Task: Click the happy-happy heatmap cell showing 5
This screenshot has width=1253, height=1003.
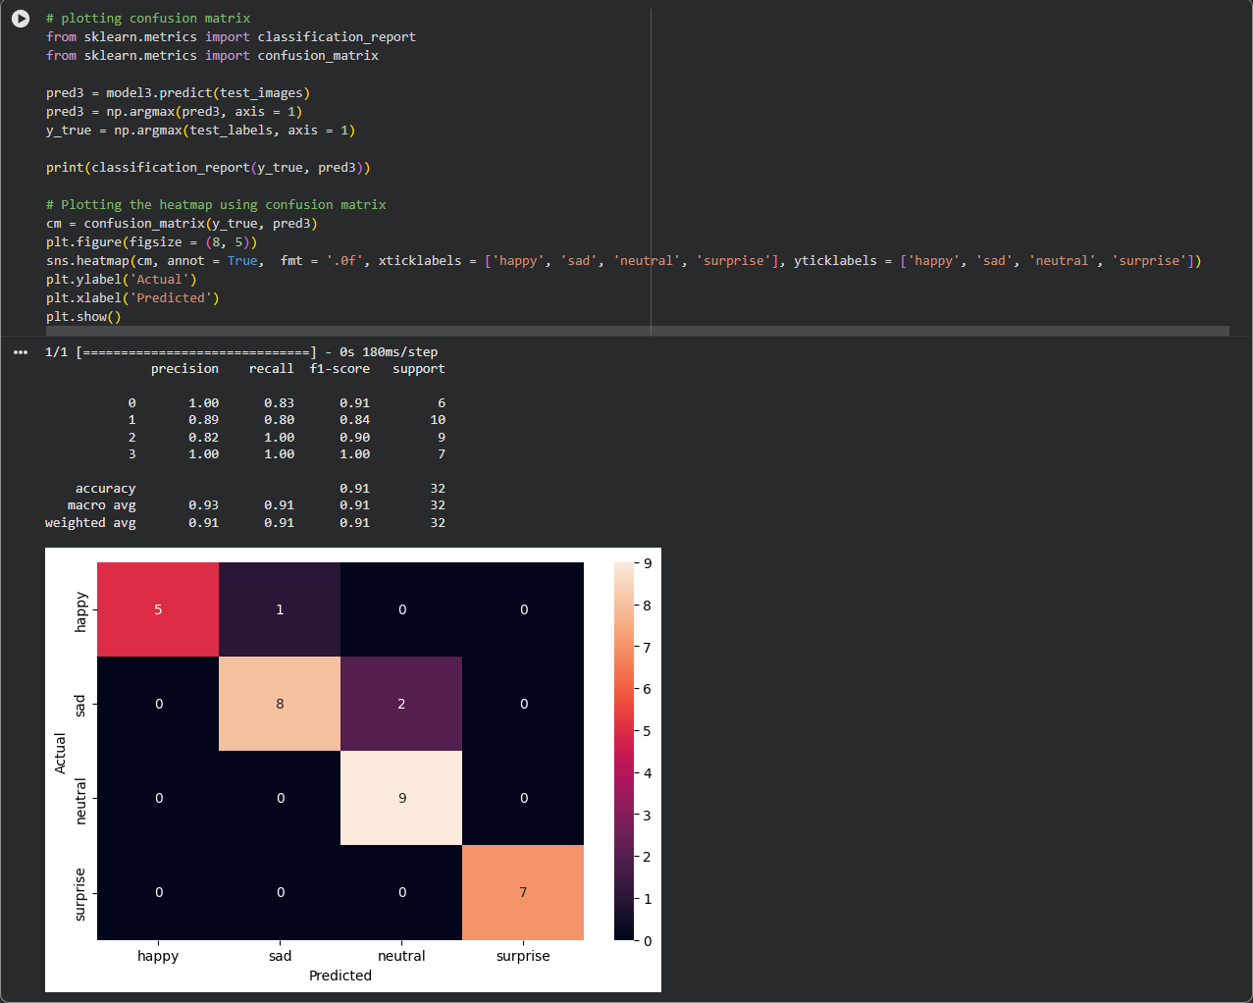Action: [x=158, y=609]
